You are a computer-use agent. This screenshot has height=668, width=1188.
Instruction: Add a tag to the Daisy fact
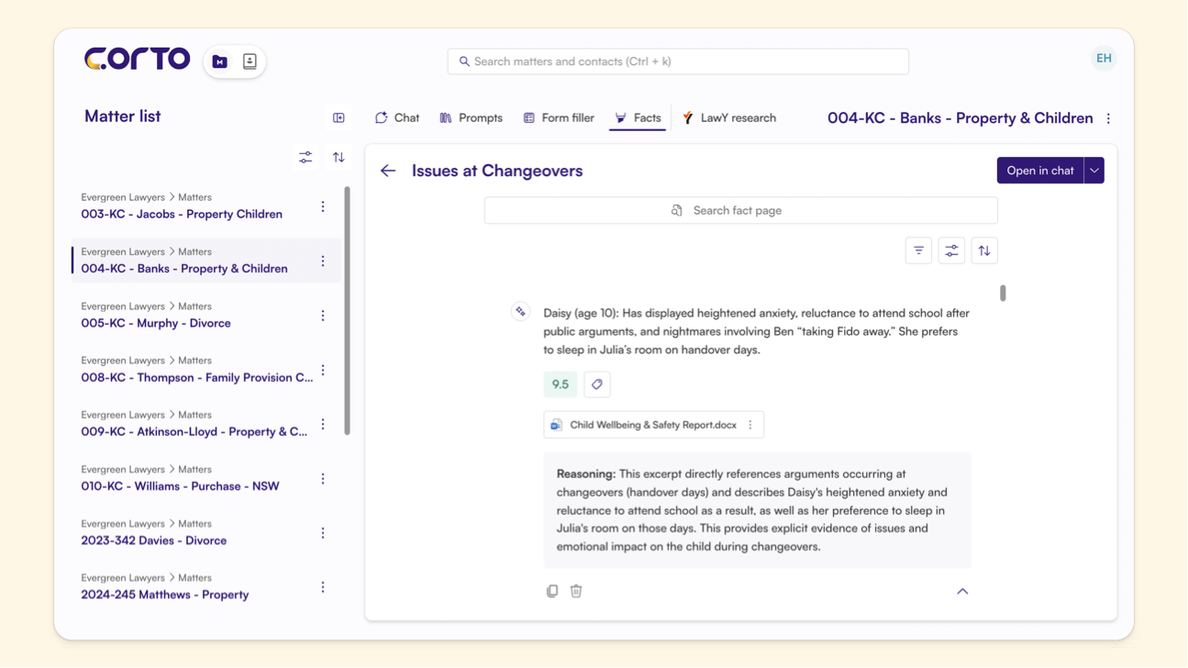click(x=597, y=384)
